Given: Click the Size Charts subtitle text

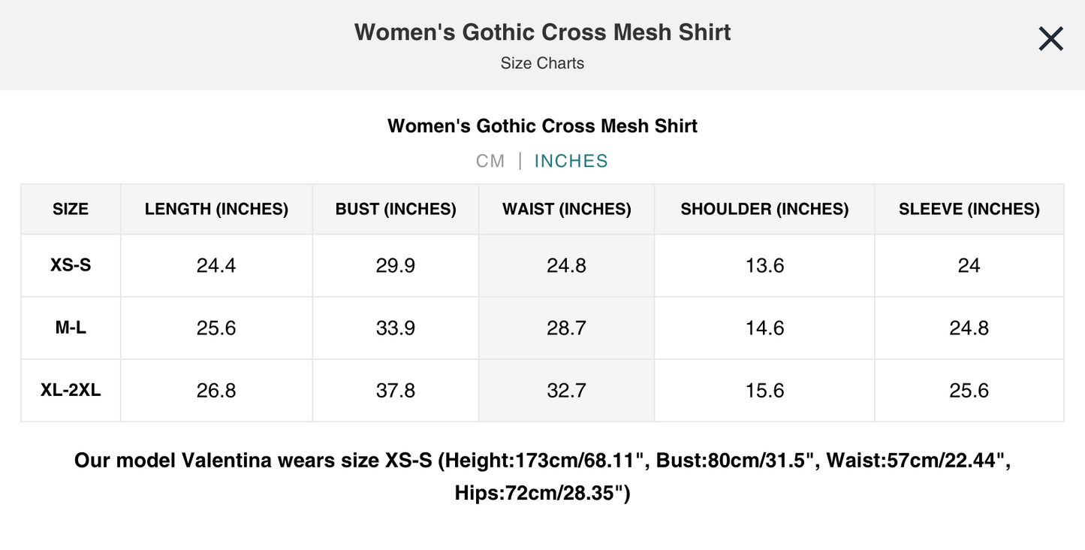Looking at the screenshot, I should point(542,63).
